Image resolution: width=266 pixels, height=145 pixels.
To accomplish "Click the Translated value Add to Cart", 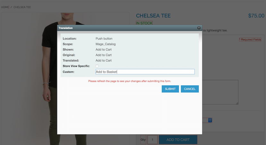I will pos(104,60).
